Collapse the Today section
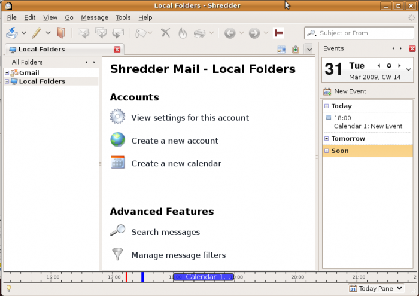 click(x=326, y=106)
